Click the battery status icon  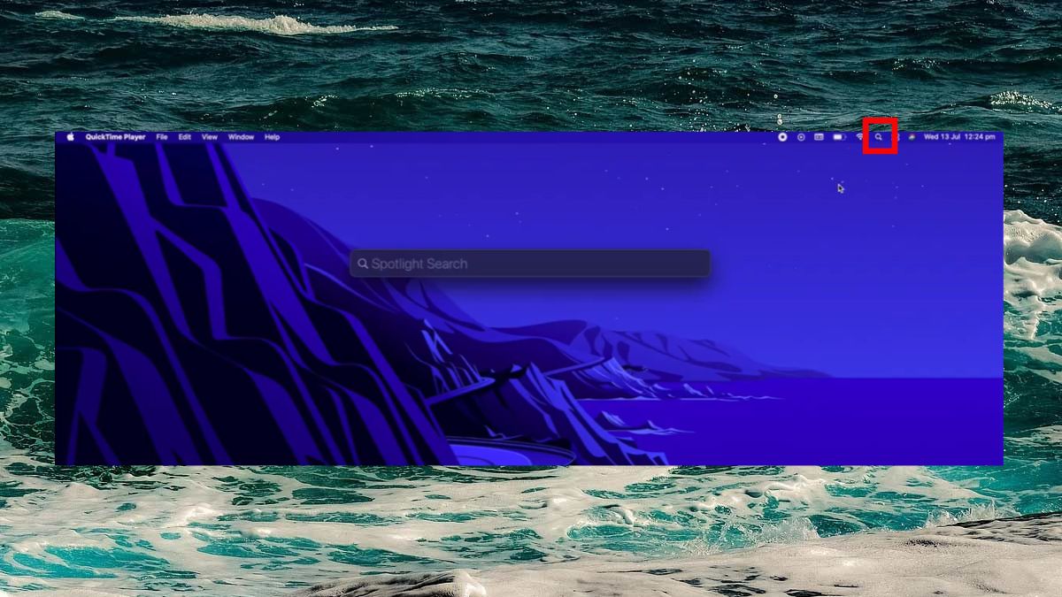(x=839, y=137)
